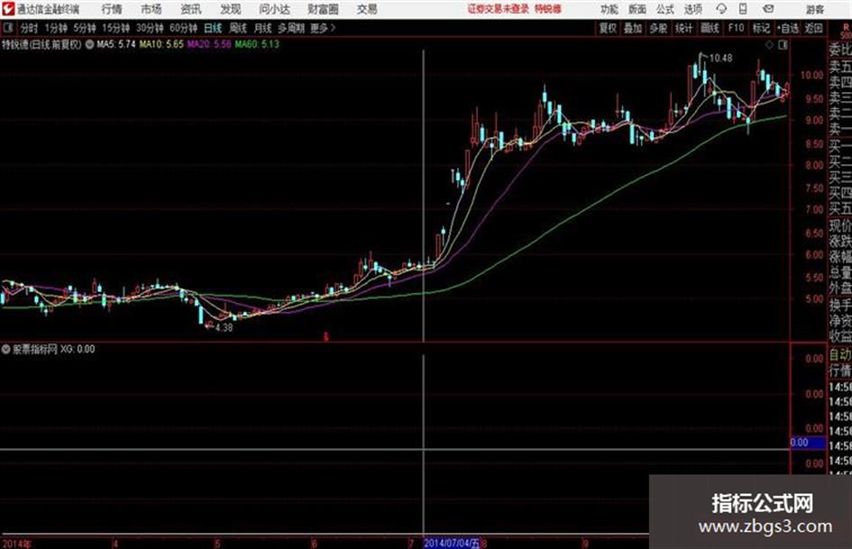Click the MA5: 5.74 indicator label
Image resolution: width=852 pixels, height=549 pixels.
pos(115,44)
